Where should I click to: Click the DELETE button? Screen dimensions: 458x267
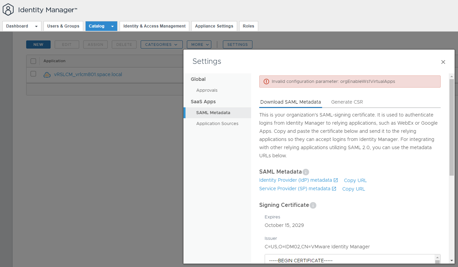[124, 44]
